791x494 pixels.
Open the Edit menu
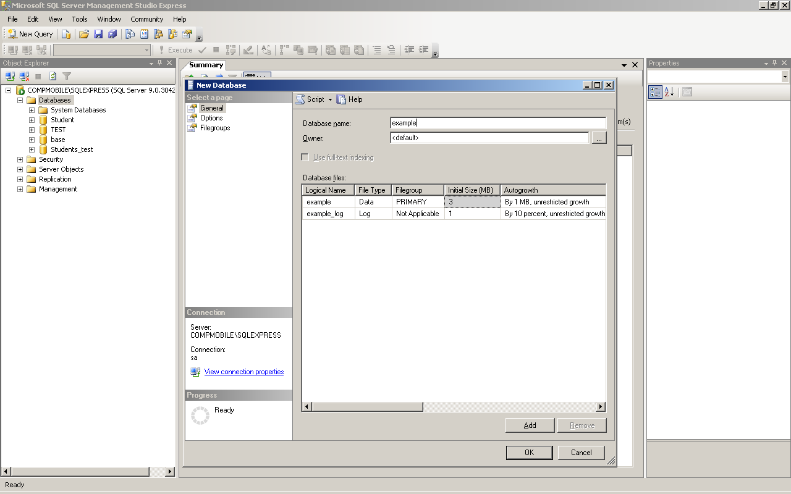pos(33,19)
